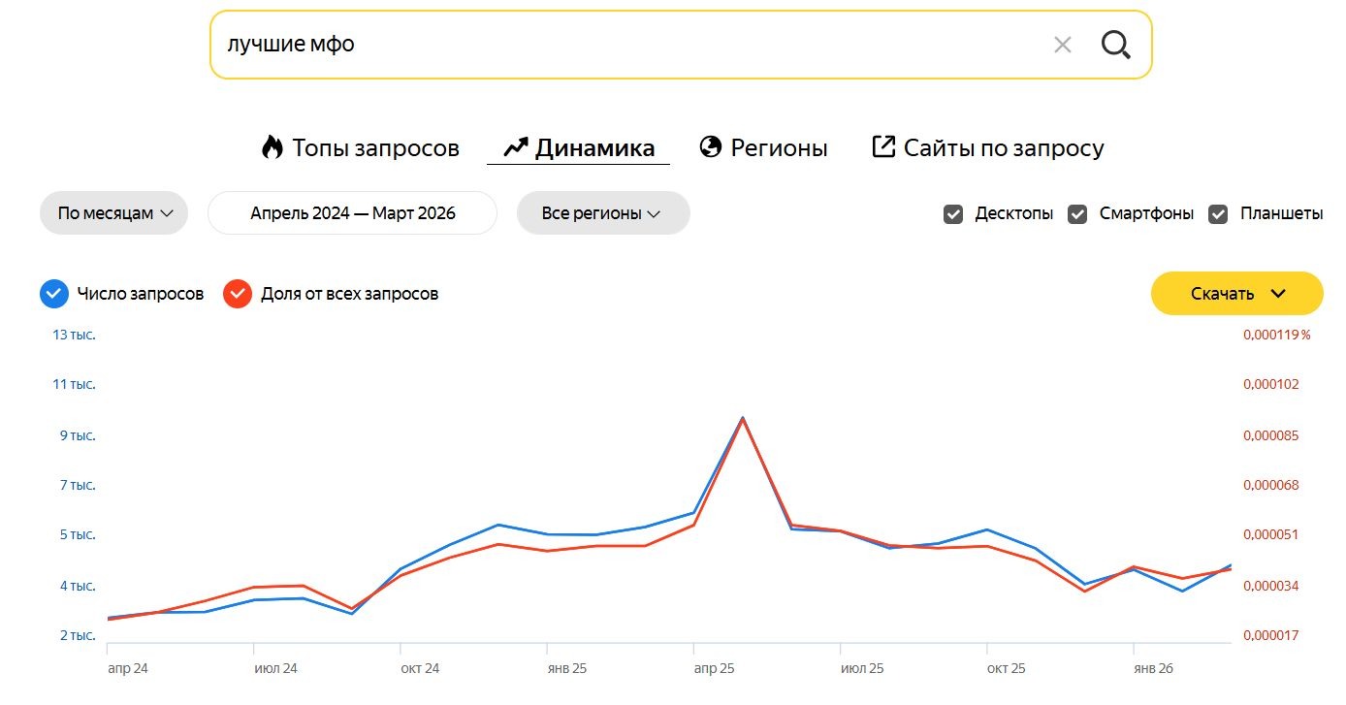1346x705 pixels.
Task: Uncheck the Смартфоны checkbox
Action: 1077,214
